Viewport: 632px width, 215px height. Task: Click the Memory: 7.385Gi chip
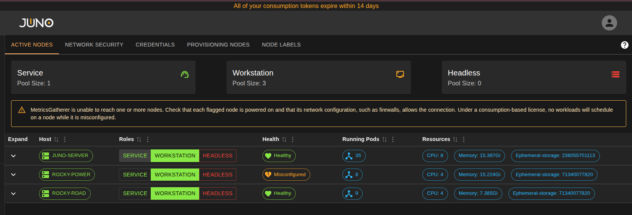pyautogui.click(x=478, y=193)
